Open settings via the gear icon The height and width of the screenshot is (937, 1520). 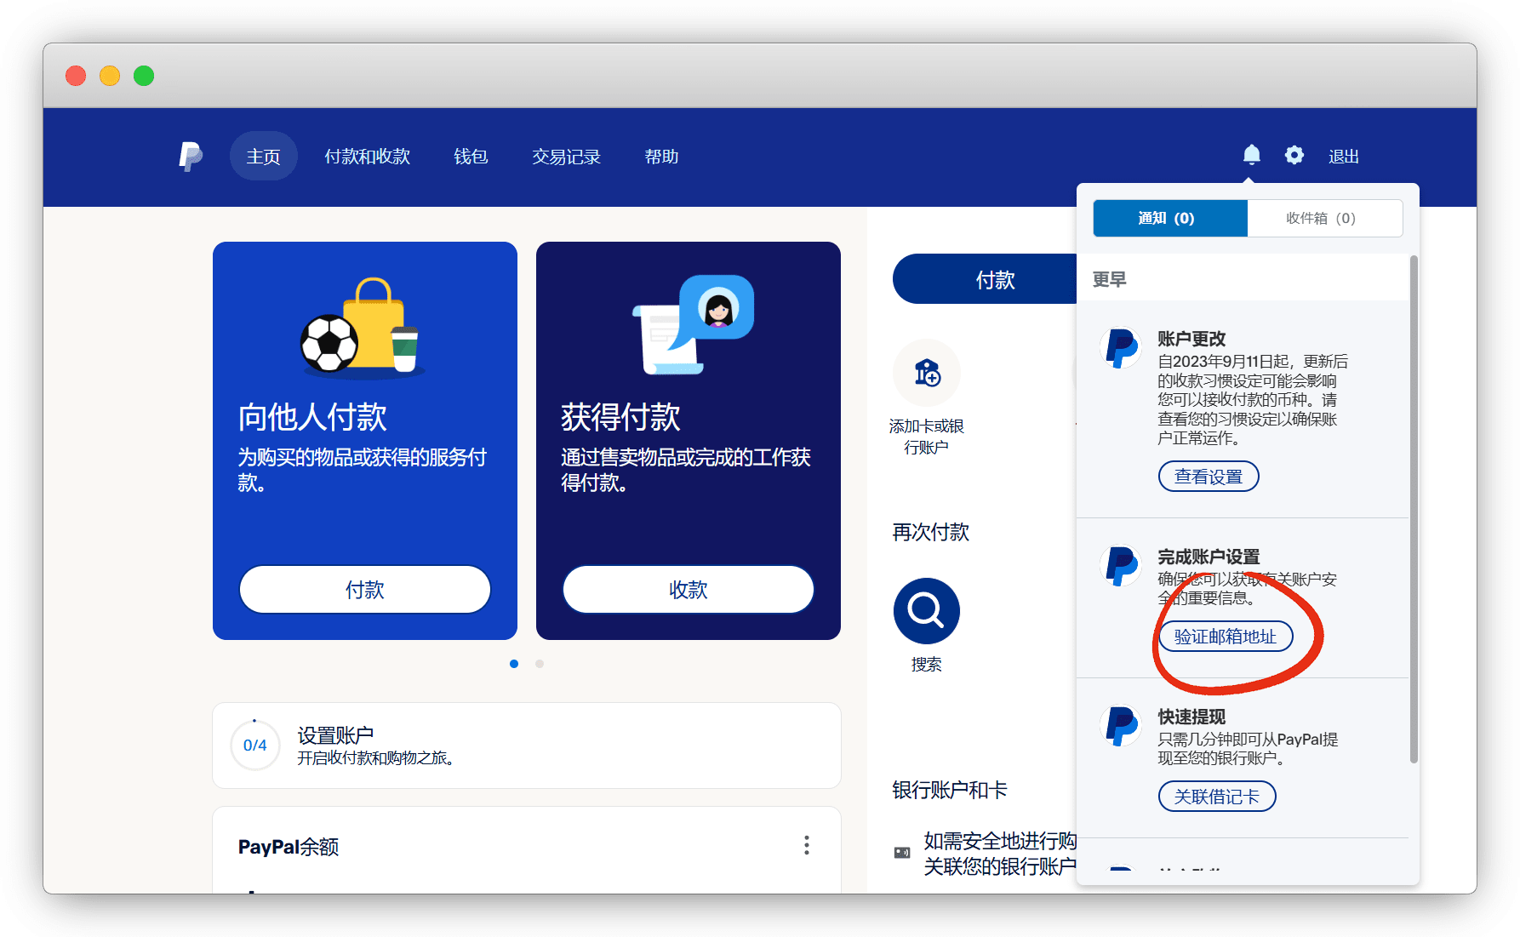coord(1294,155)
